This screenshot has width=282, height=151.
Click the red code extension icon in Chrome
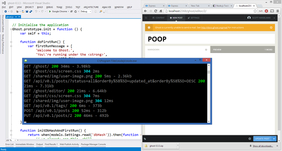click(261, 11)
